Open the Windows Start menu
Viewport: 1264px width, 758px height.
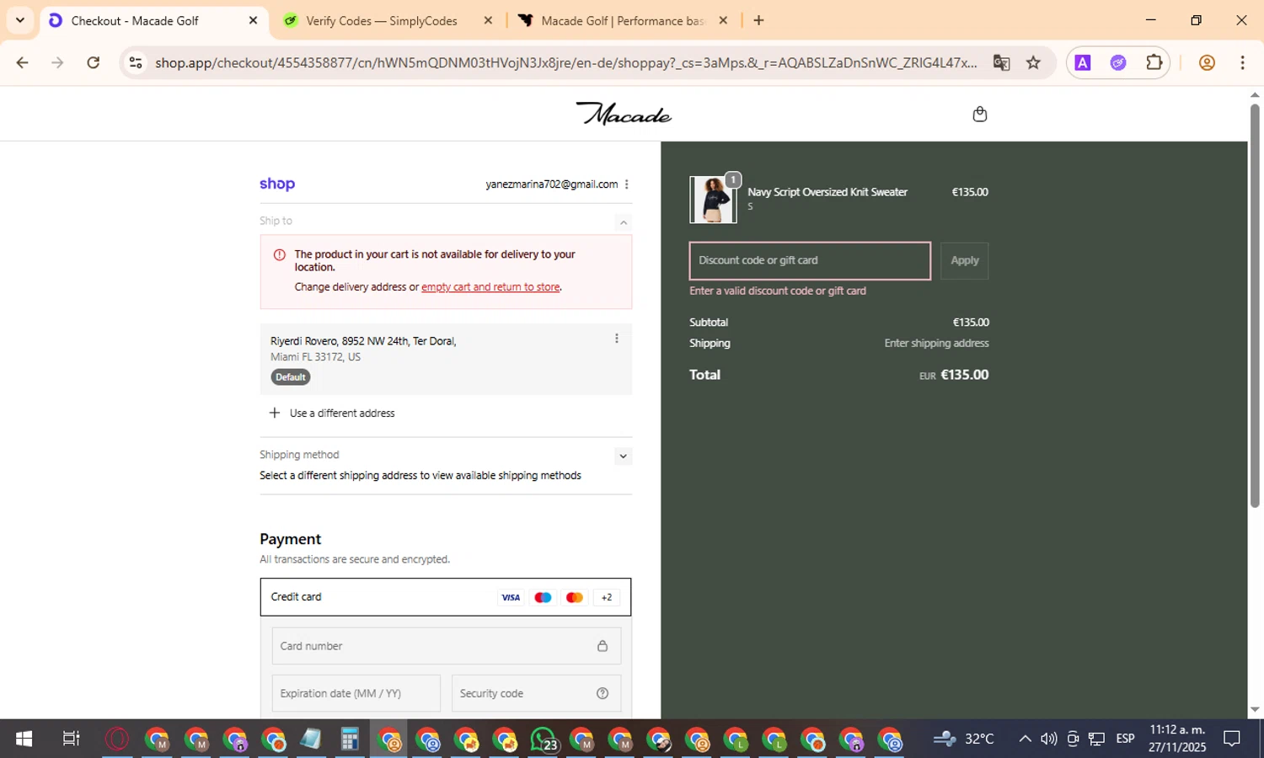(x=24, y=739)
